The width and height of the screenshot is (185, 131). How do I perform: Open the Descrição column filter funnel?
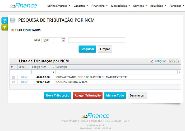coord(179,72)
